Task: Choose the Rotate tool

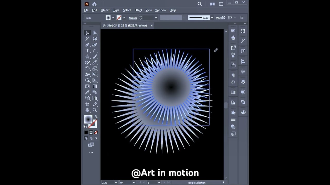Action: coord(87,68)
